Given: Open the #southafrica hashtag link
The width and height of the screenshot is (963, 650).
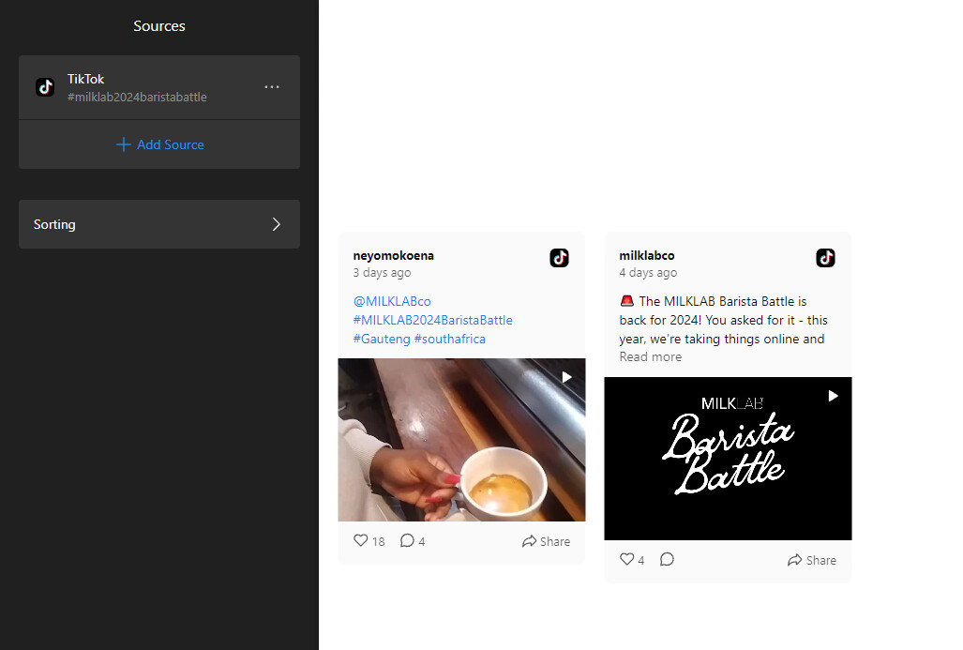Looking at the screenshot, I should (x=449, y=340).
